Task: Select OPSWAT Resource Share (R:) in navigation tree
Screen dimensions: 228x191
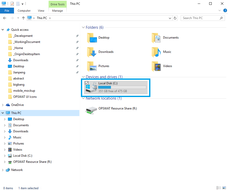Action: tap(30, 162)
